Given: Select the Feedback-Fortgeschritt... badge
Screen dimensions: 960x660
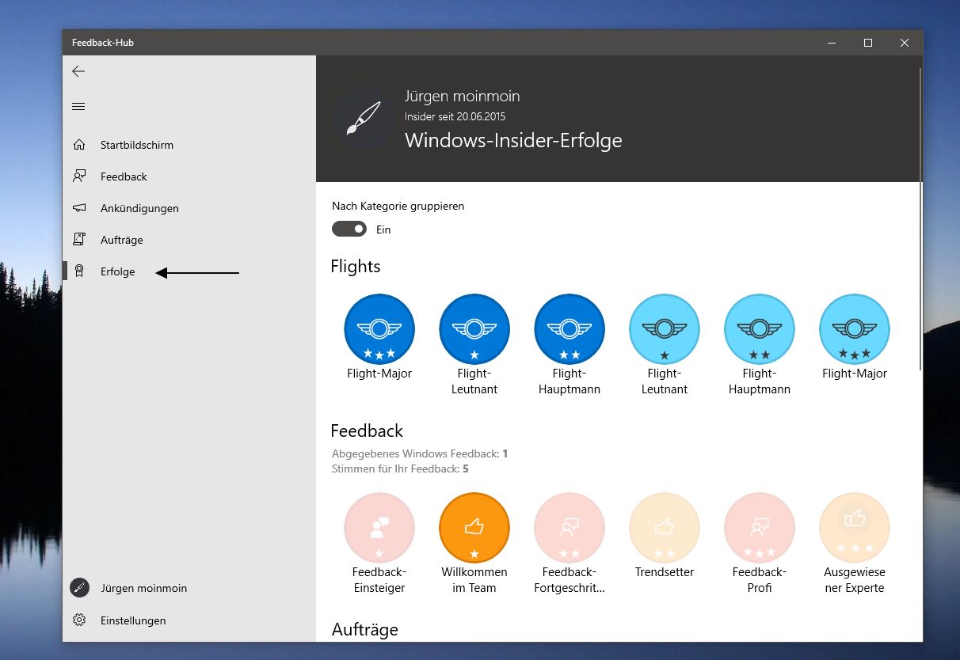Looking at the screenshot, I should [570, 528].
